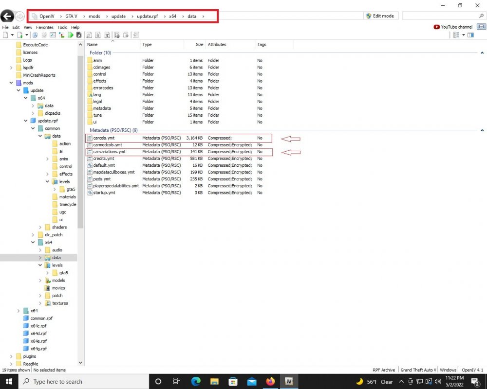487x389 pixels.
Task: Enable Edit mode
Action: [379, 16]
